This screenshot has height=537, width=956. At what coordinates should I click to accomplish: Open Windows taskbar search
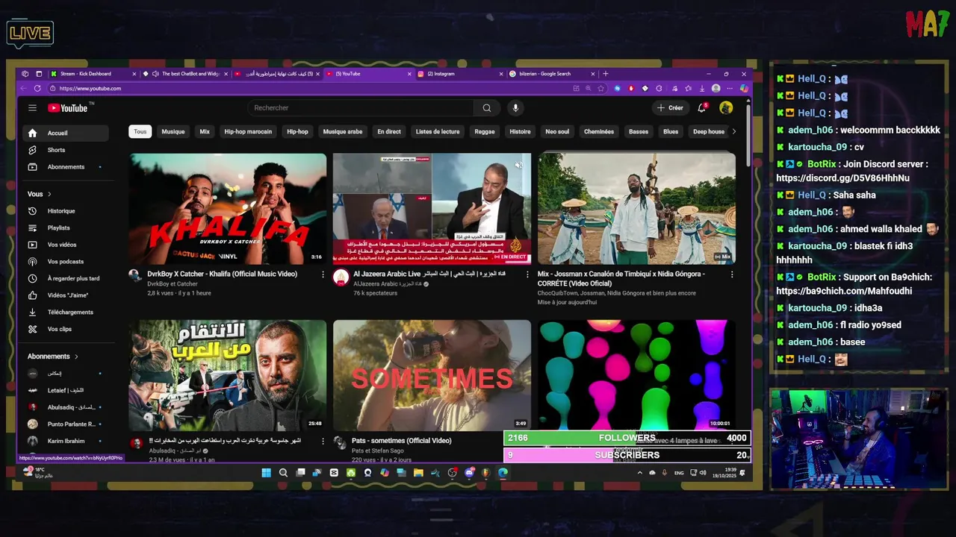pos(283,473)
